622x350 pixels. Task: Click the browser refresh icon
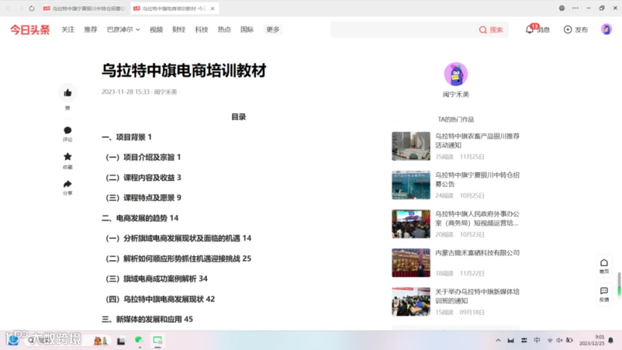click(32, 8)
